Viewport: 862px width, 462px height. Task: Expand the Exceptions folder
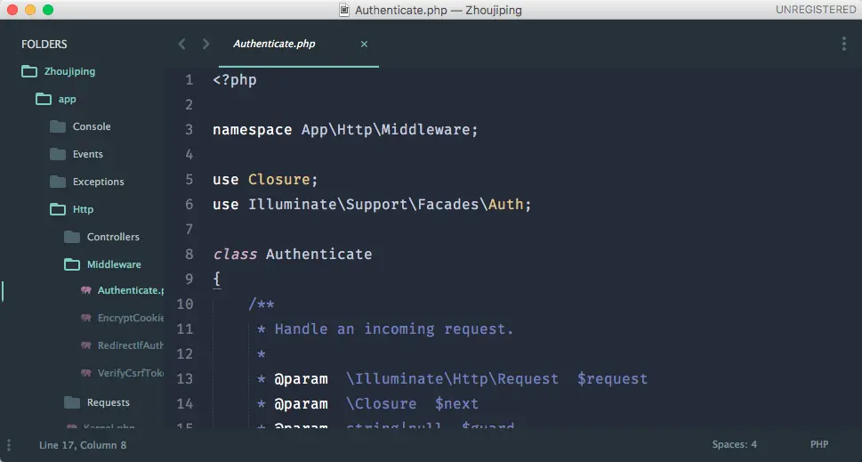pos(99,182)
